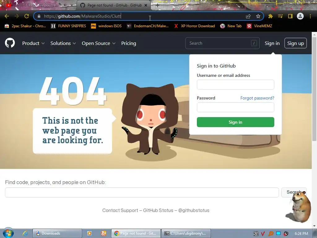Open the EndermanCH/Malw... bookmark

tap(148, 26)
